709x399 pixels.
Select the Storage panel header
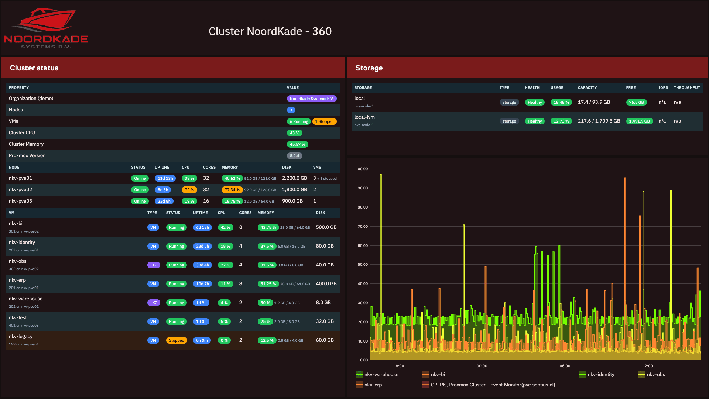(x=369, y=68)
